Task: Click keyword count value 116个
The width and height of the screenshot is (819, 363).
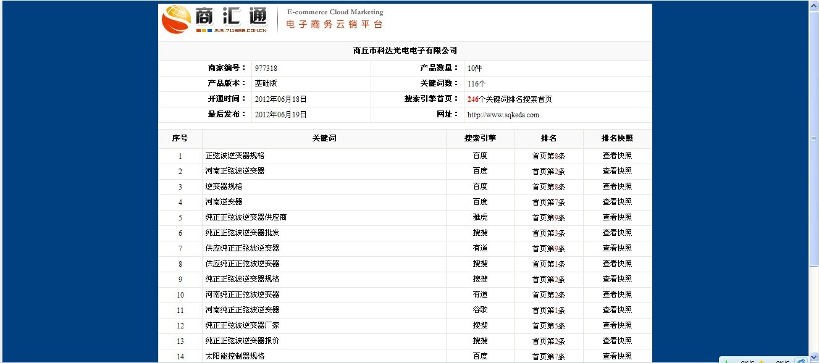Action: [477, 84]
